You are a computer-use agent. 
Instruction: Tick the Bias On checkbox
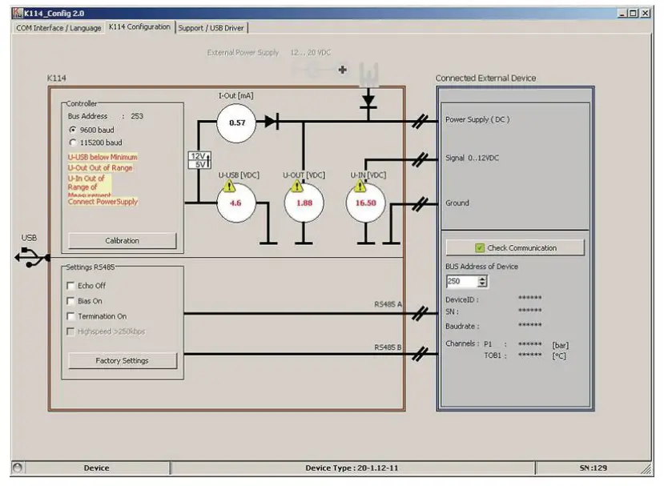[x=70, y=301]
